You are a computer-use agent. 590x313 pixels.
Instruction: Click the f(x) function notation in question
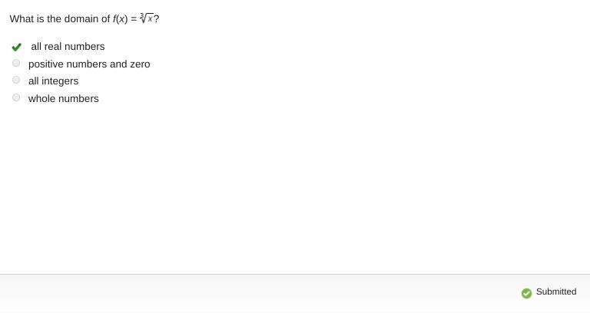[120, 19]
